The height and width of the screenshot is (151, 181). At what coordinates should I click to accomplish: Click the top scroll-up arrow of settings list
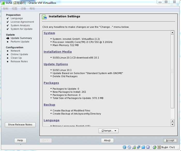point(172,33)
